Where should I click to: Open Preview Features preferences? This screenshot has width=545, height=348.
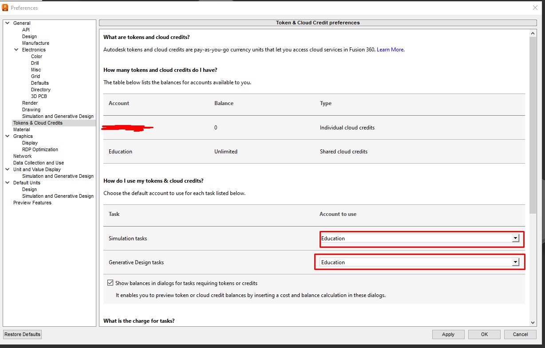tap(32, 203)
